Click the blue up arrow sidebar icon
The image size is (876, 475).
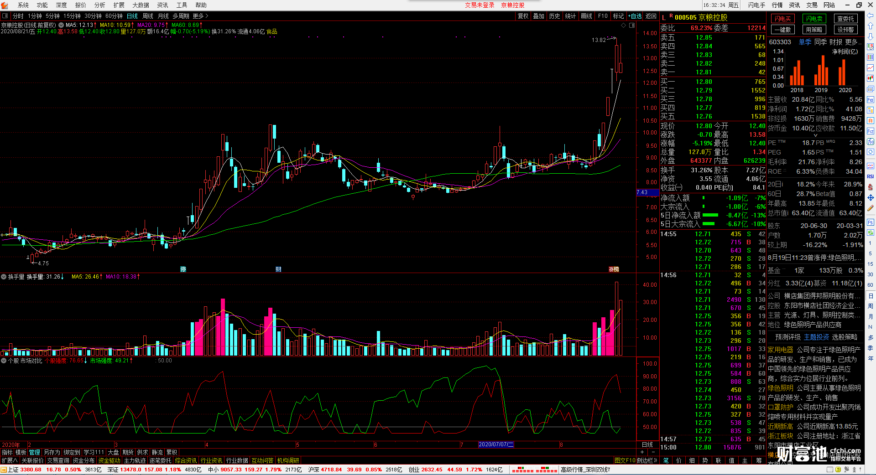871,26
